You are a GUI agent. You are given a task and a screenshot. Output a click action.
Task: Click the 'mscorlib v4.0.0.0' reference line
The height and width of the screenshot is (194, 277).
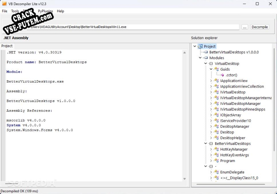pos(26,120)
